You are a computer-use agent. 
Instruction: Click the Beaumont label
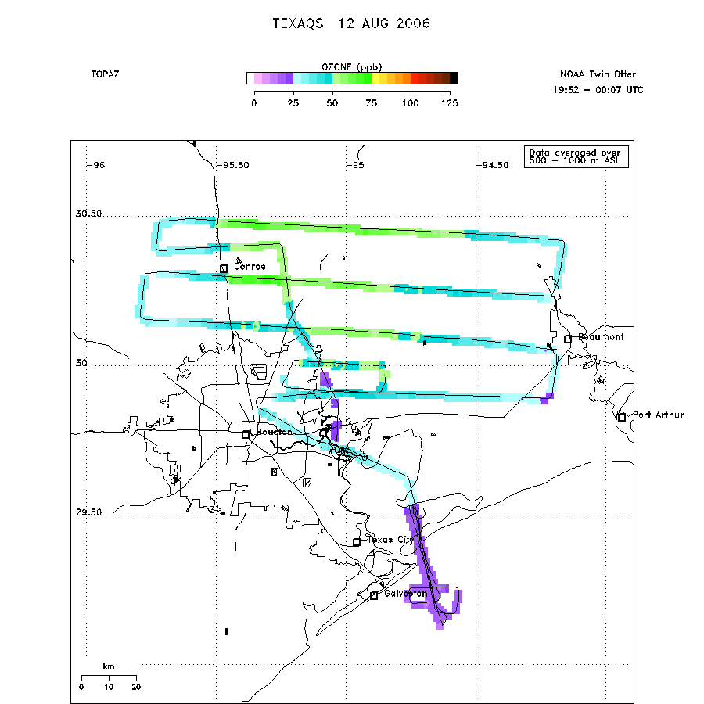(601, 336)
